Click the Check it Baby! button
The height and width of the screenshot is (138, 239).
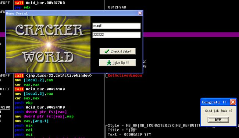pyautogui.click(x=118, y=51)
